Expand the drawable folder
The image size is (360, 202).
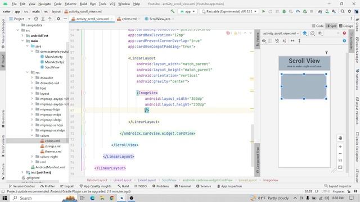(32, 77)
